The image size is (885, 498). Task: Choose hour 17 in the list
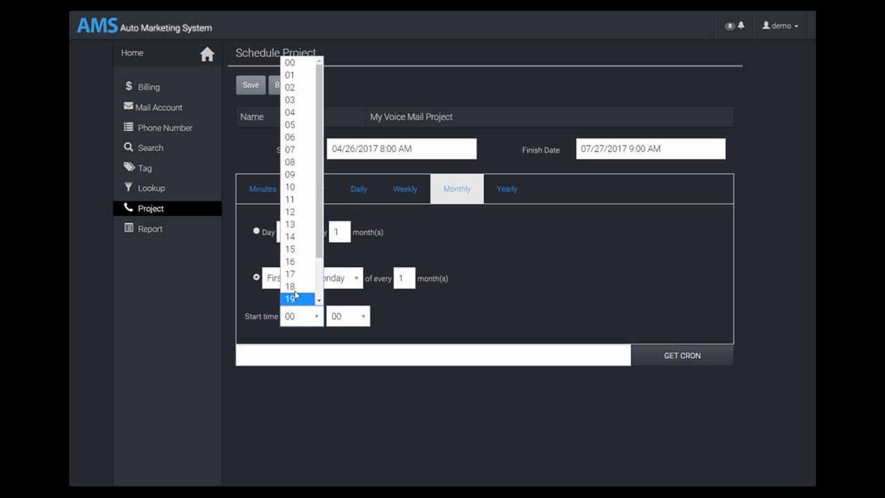tap(298, 274)
